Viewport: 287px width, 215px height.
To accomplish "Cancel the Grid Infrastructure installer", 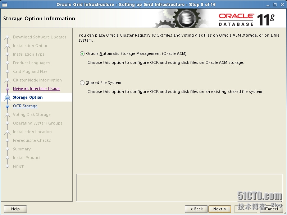I will coord(272,209).
